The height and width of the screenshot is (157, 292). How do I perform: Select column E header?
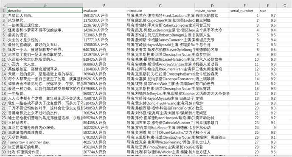pyautogui.click(x=245, y=6)
